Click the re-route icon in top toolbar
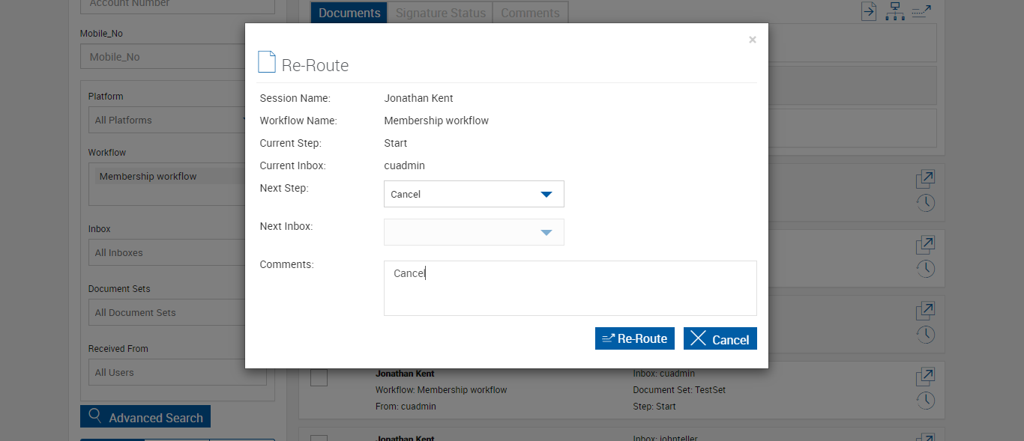This screenshot has width=1024, height=441. [921, 11]
